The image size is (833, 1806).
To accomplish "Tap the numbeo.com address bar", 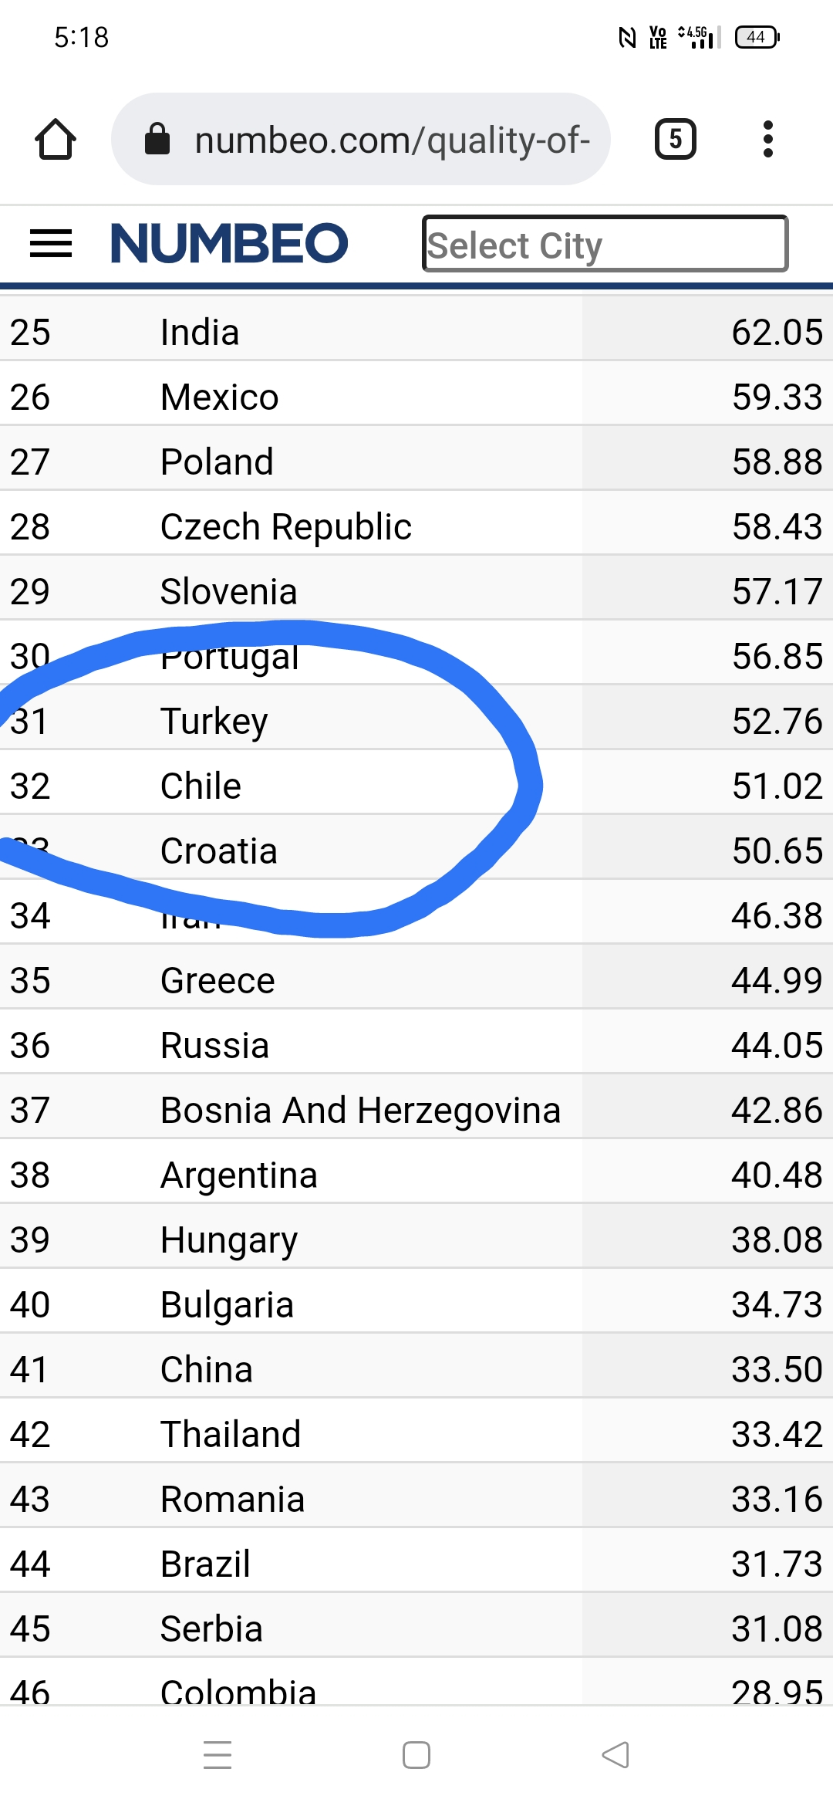I will tap(361, 140).
